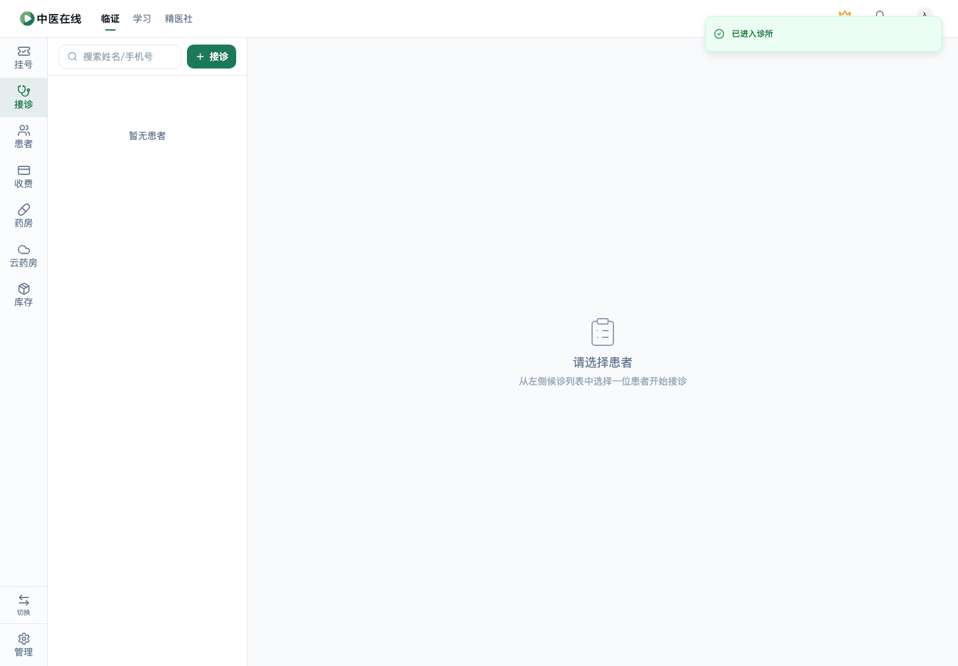Click the orange crown membership icon
The image size is (958, 666).
pos(845,14)
